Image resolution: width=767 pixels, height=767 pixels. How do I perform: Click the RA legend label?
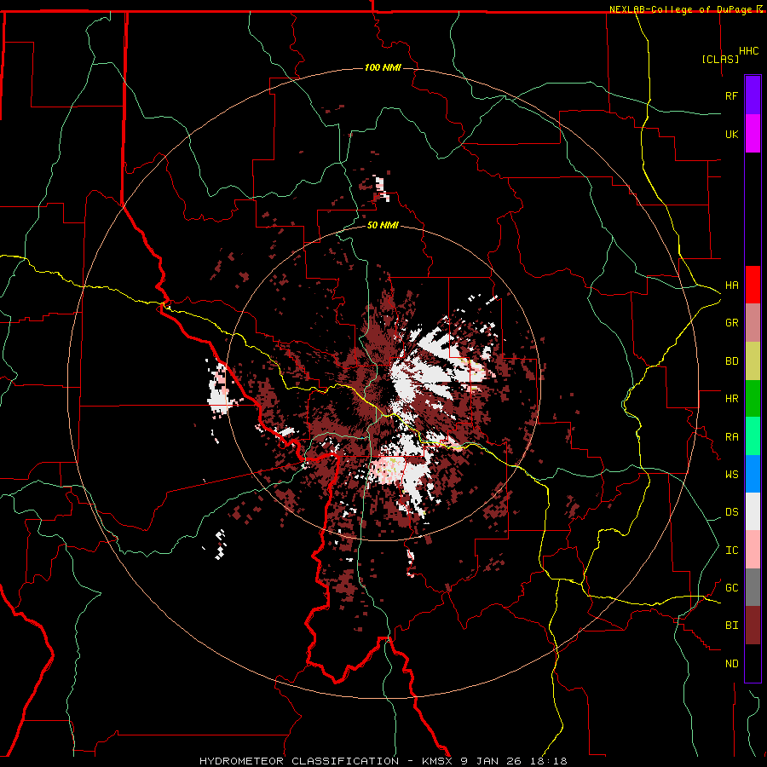pos(731,437)
